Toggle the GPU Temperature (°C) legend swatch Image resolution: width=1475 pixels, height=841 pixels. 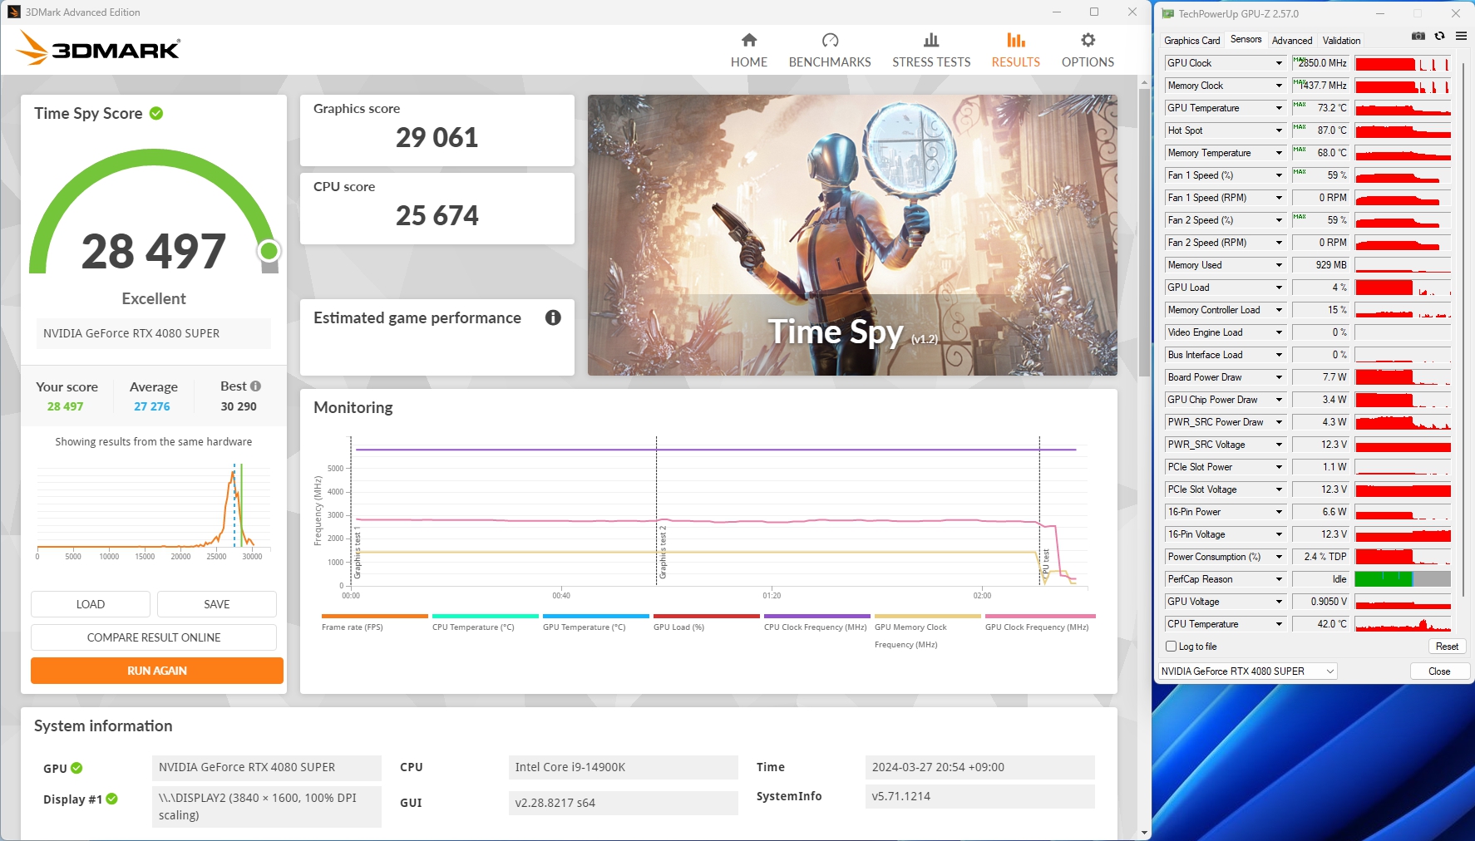pyautogui.click(x=595, y=616)
